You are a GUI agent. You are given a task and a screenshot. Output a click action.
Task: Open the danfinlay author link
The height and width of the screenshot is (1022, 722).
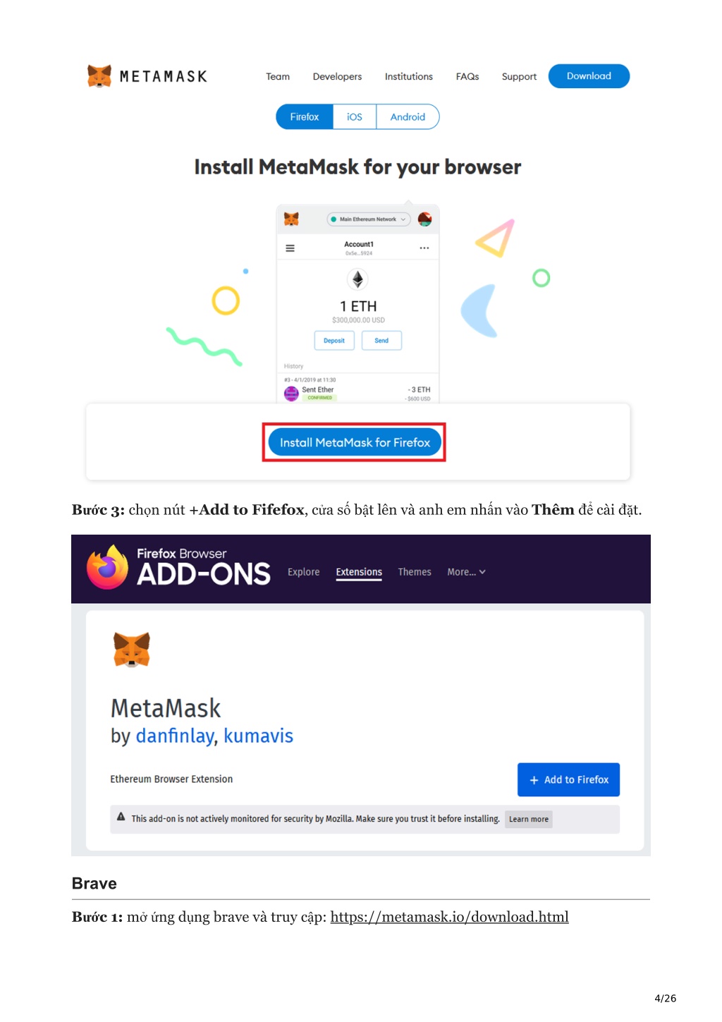[175, 736]
